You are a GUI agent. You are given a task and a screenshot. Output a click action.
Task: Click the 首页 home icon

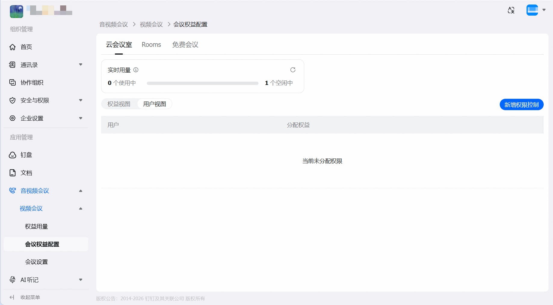click(12, 47)
